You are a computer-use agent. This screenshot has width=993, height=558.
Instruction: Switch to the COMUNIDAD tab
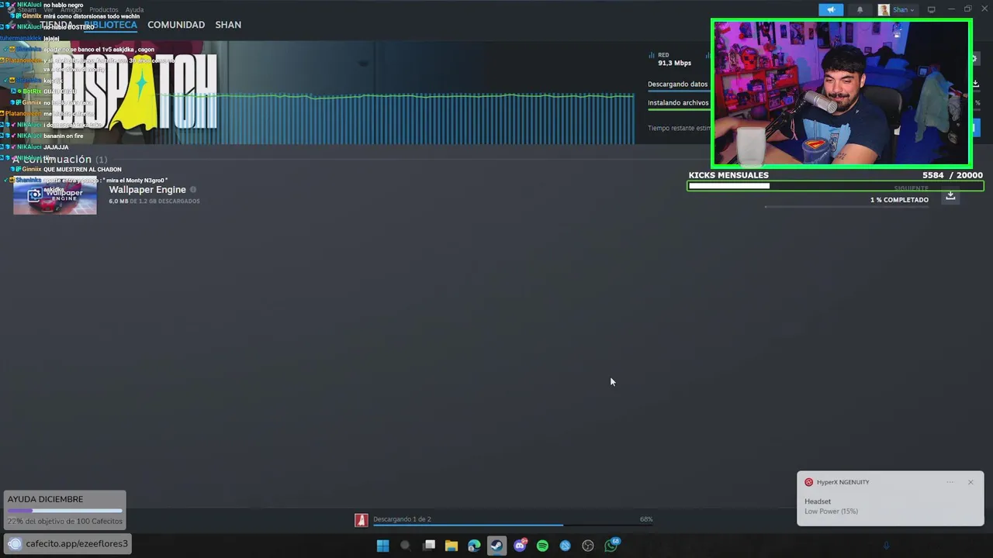pos(176,25)
